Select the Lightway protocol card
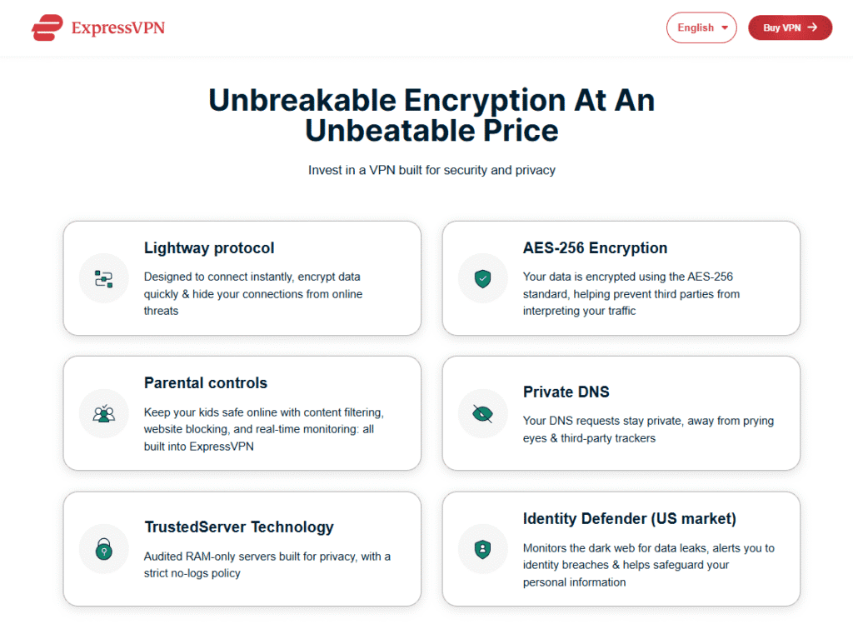The height and width of the screenshot is (624, 853). pyautogui.click(x=242, y=278)
